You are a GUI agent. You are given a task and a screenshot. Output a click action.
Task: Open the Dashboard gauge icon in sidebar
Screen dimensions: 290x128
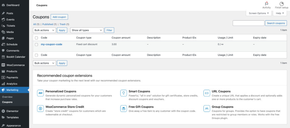(3, 5)
